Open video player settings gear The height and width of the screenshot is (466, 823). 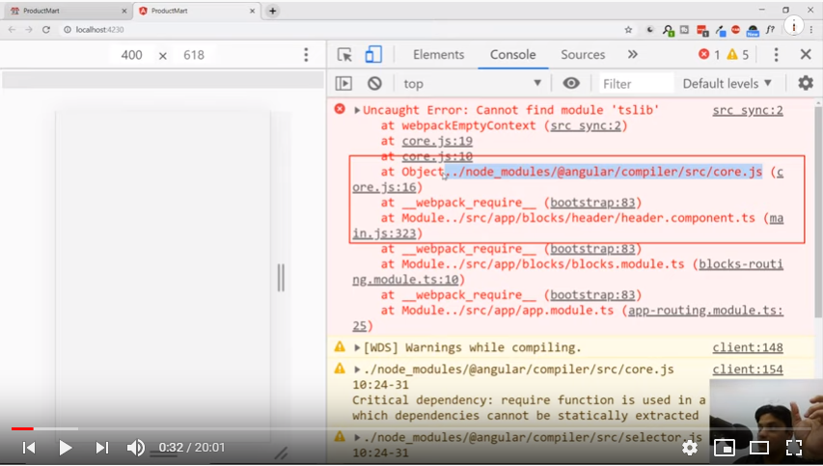coord(690,448)
